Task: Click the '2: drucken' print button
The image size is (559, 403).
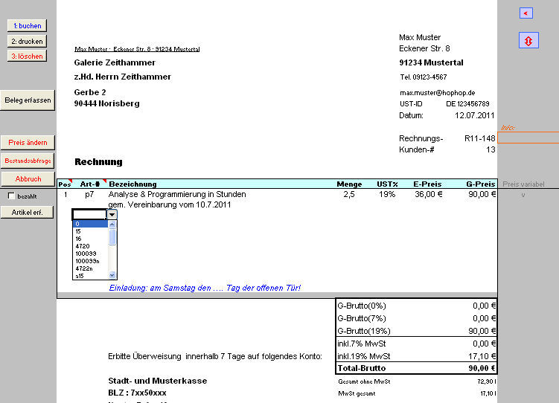Action: (27, 41)
